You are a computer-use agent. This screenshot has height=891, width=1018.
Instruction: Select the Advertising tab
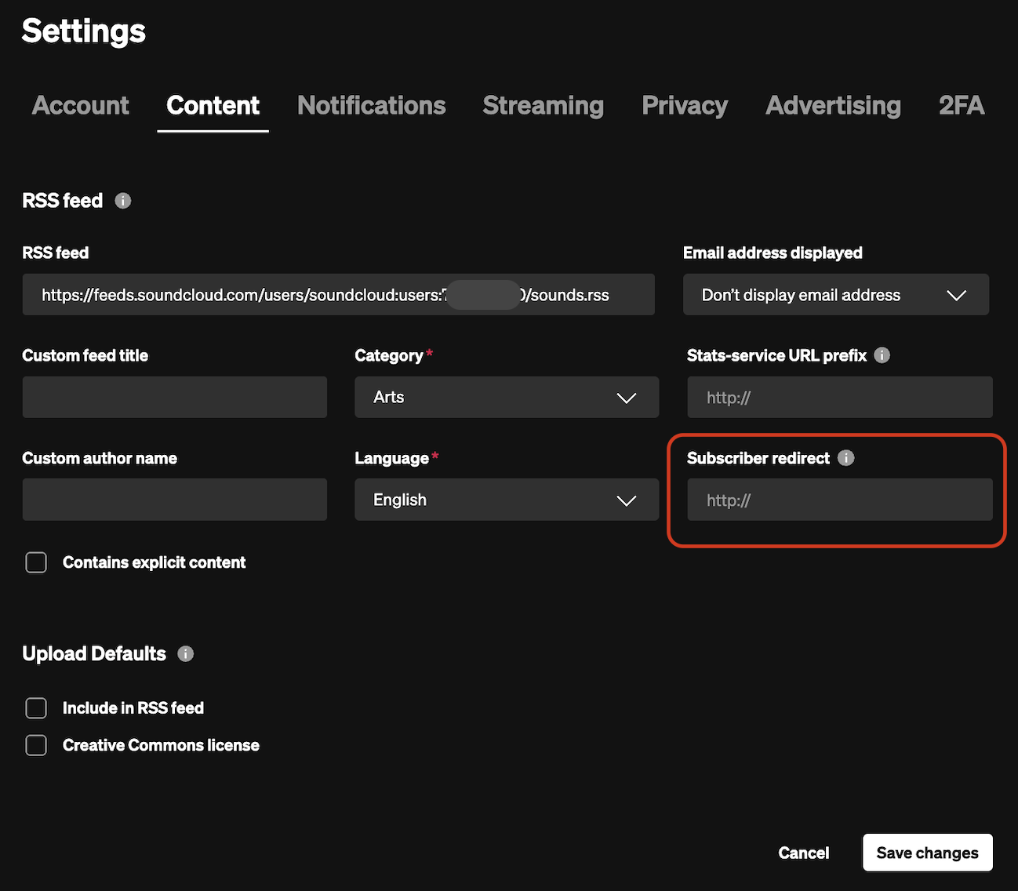(833, 106)
